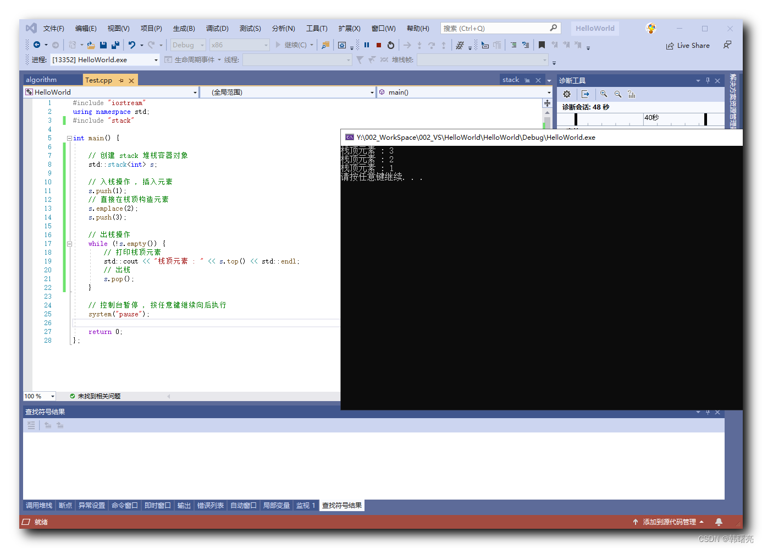Screen dimensions: 762x548
Task: Switch to the 断点 bottom tab
Action: [65, 506]
